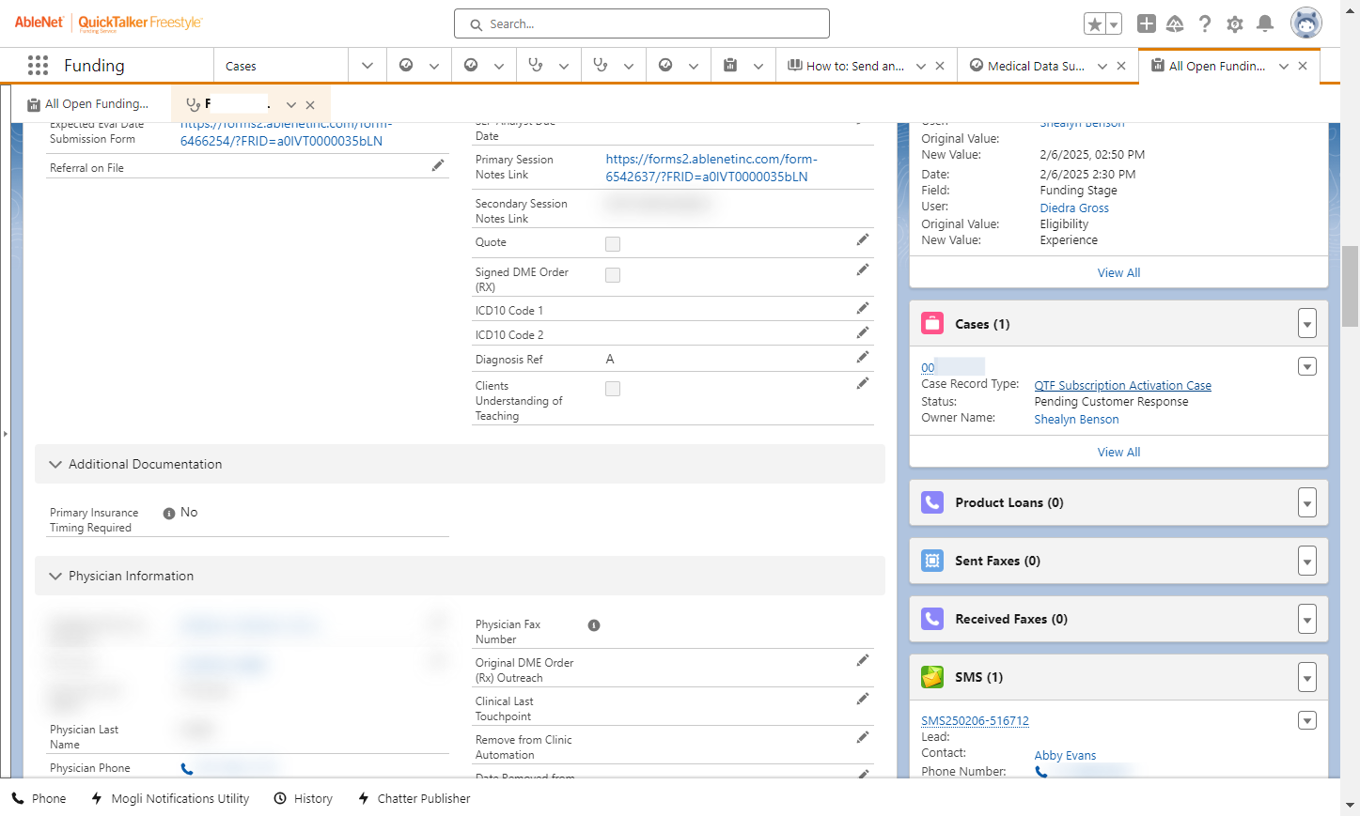1360x816 pixels.
Task: Open the Primary Session Notes Link URL
Action: (711, 167)
